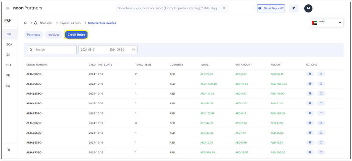Click the total AED 1,570.48
352x161 pixels.
(208, 84)
